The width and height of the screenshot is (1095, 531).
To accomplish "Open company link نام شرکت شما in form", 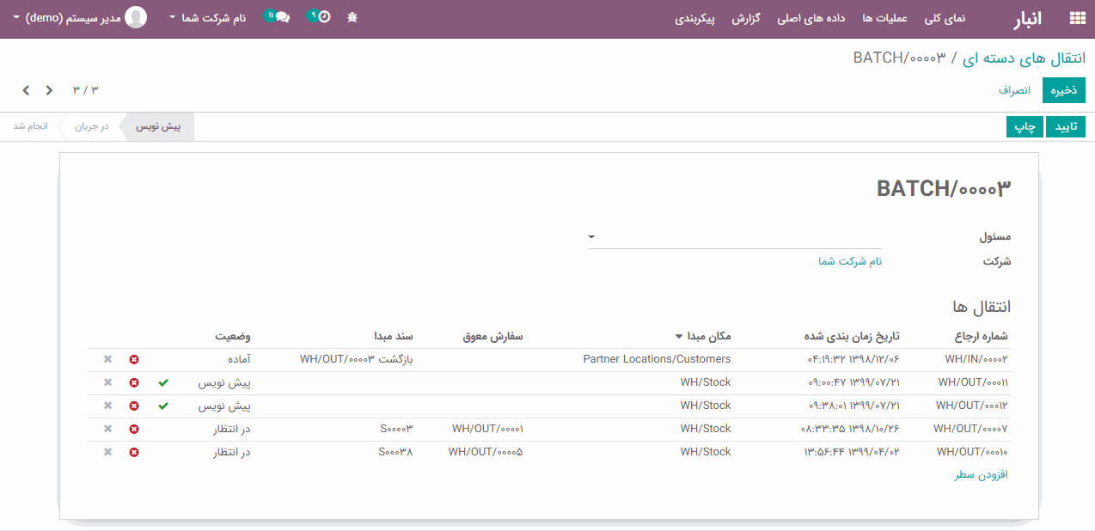I will click(x=850, y=261).
